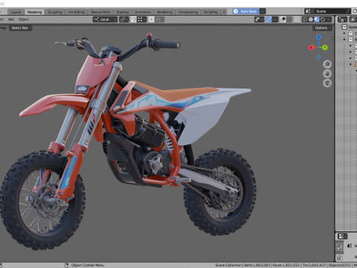Toggle viewport overlays
Viewport: 357px width, 268px height.
[x=283, y=19]
